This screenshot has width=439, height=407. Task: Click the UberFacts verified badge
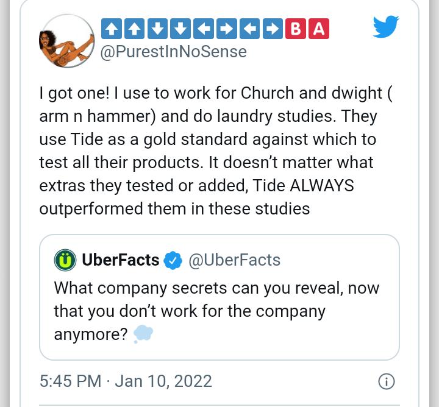pos(173,260)
